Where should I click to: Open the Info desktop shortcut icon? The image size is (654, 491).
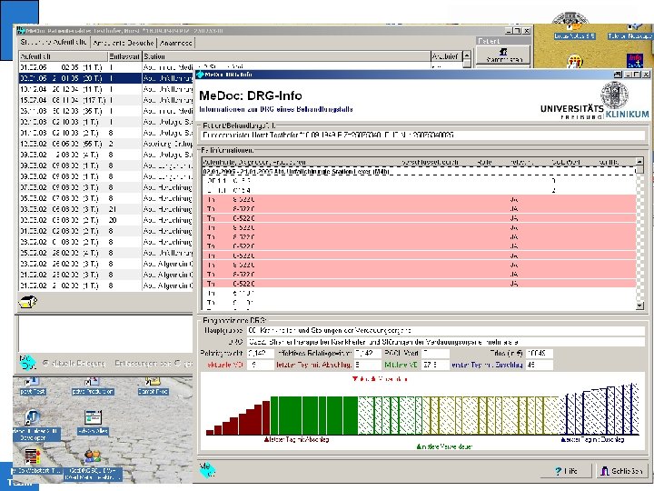(635, 61)
